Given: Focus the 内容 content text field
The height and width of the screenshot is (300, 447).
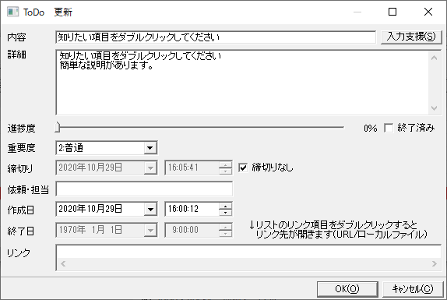Looking at the screenshot, I should tap(216, 37).
